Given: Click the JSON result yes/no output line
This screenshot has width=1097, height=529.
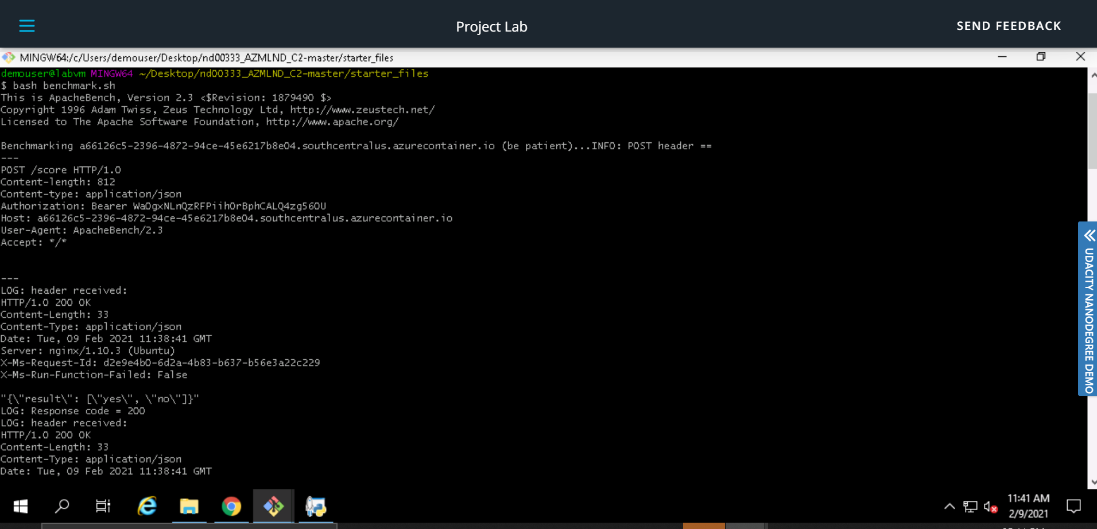Looking at the screenshot, I should point(100,399).
